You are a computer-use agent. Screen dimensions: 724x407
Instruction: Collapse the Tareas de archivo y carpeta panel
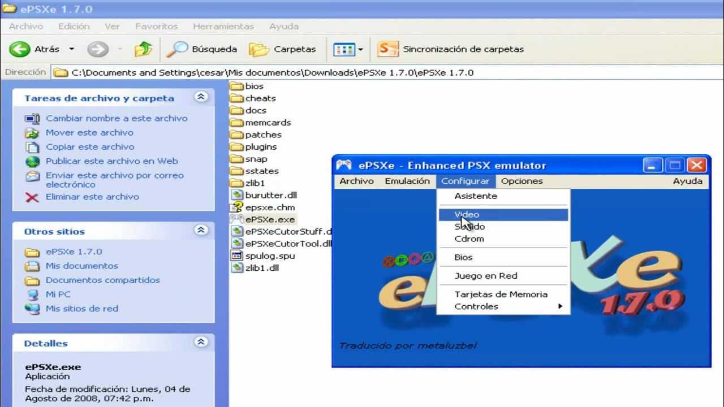201,97
